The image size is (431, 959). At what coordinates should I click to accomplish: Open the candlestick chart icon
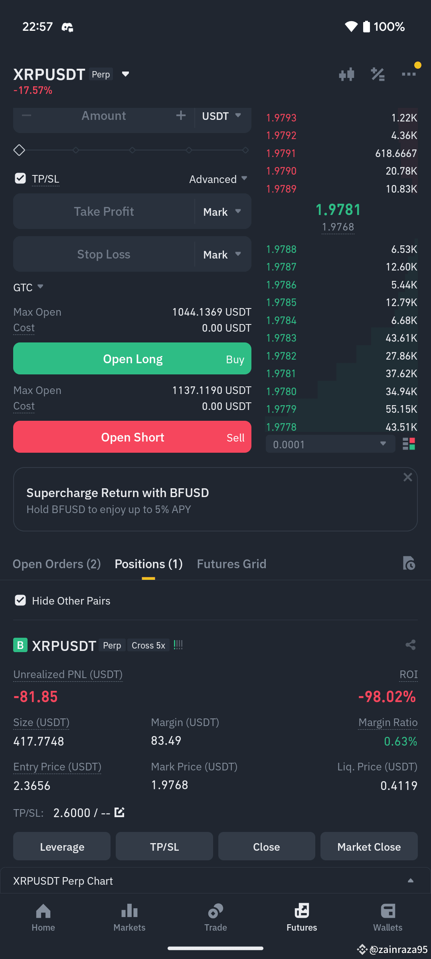[346, 74]
